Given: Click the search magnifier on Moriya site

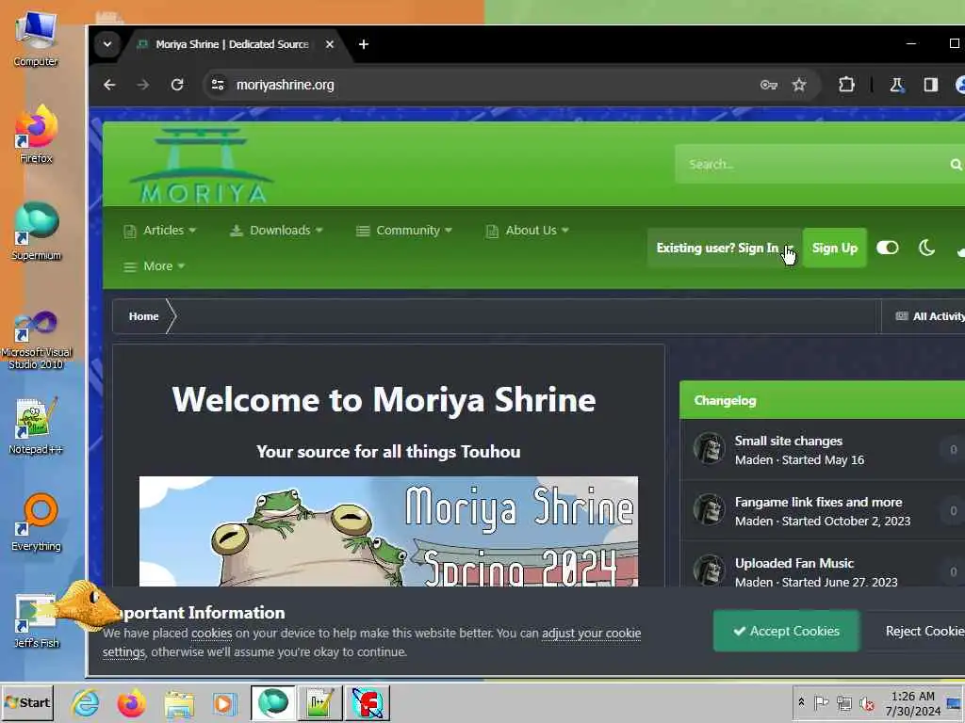Looking at the screenshot, I should 956,164.
